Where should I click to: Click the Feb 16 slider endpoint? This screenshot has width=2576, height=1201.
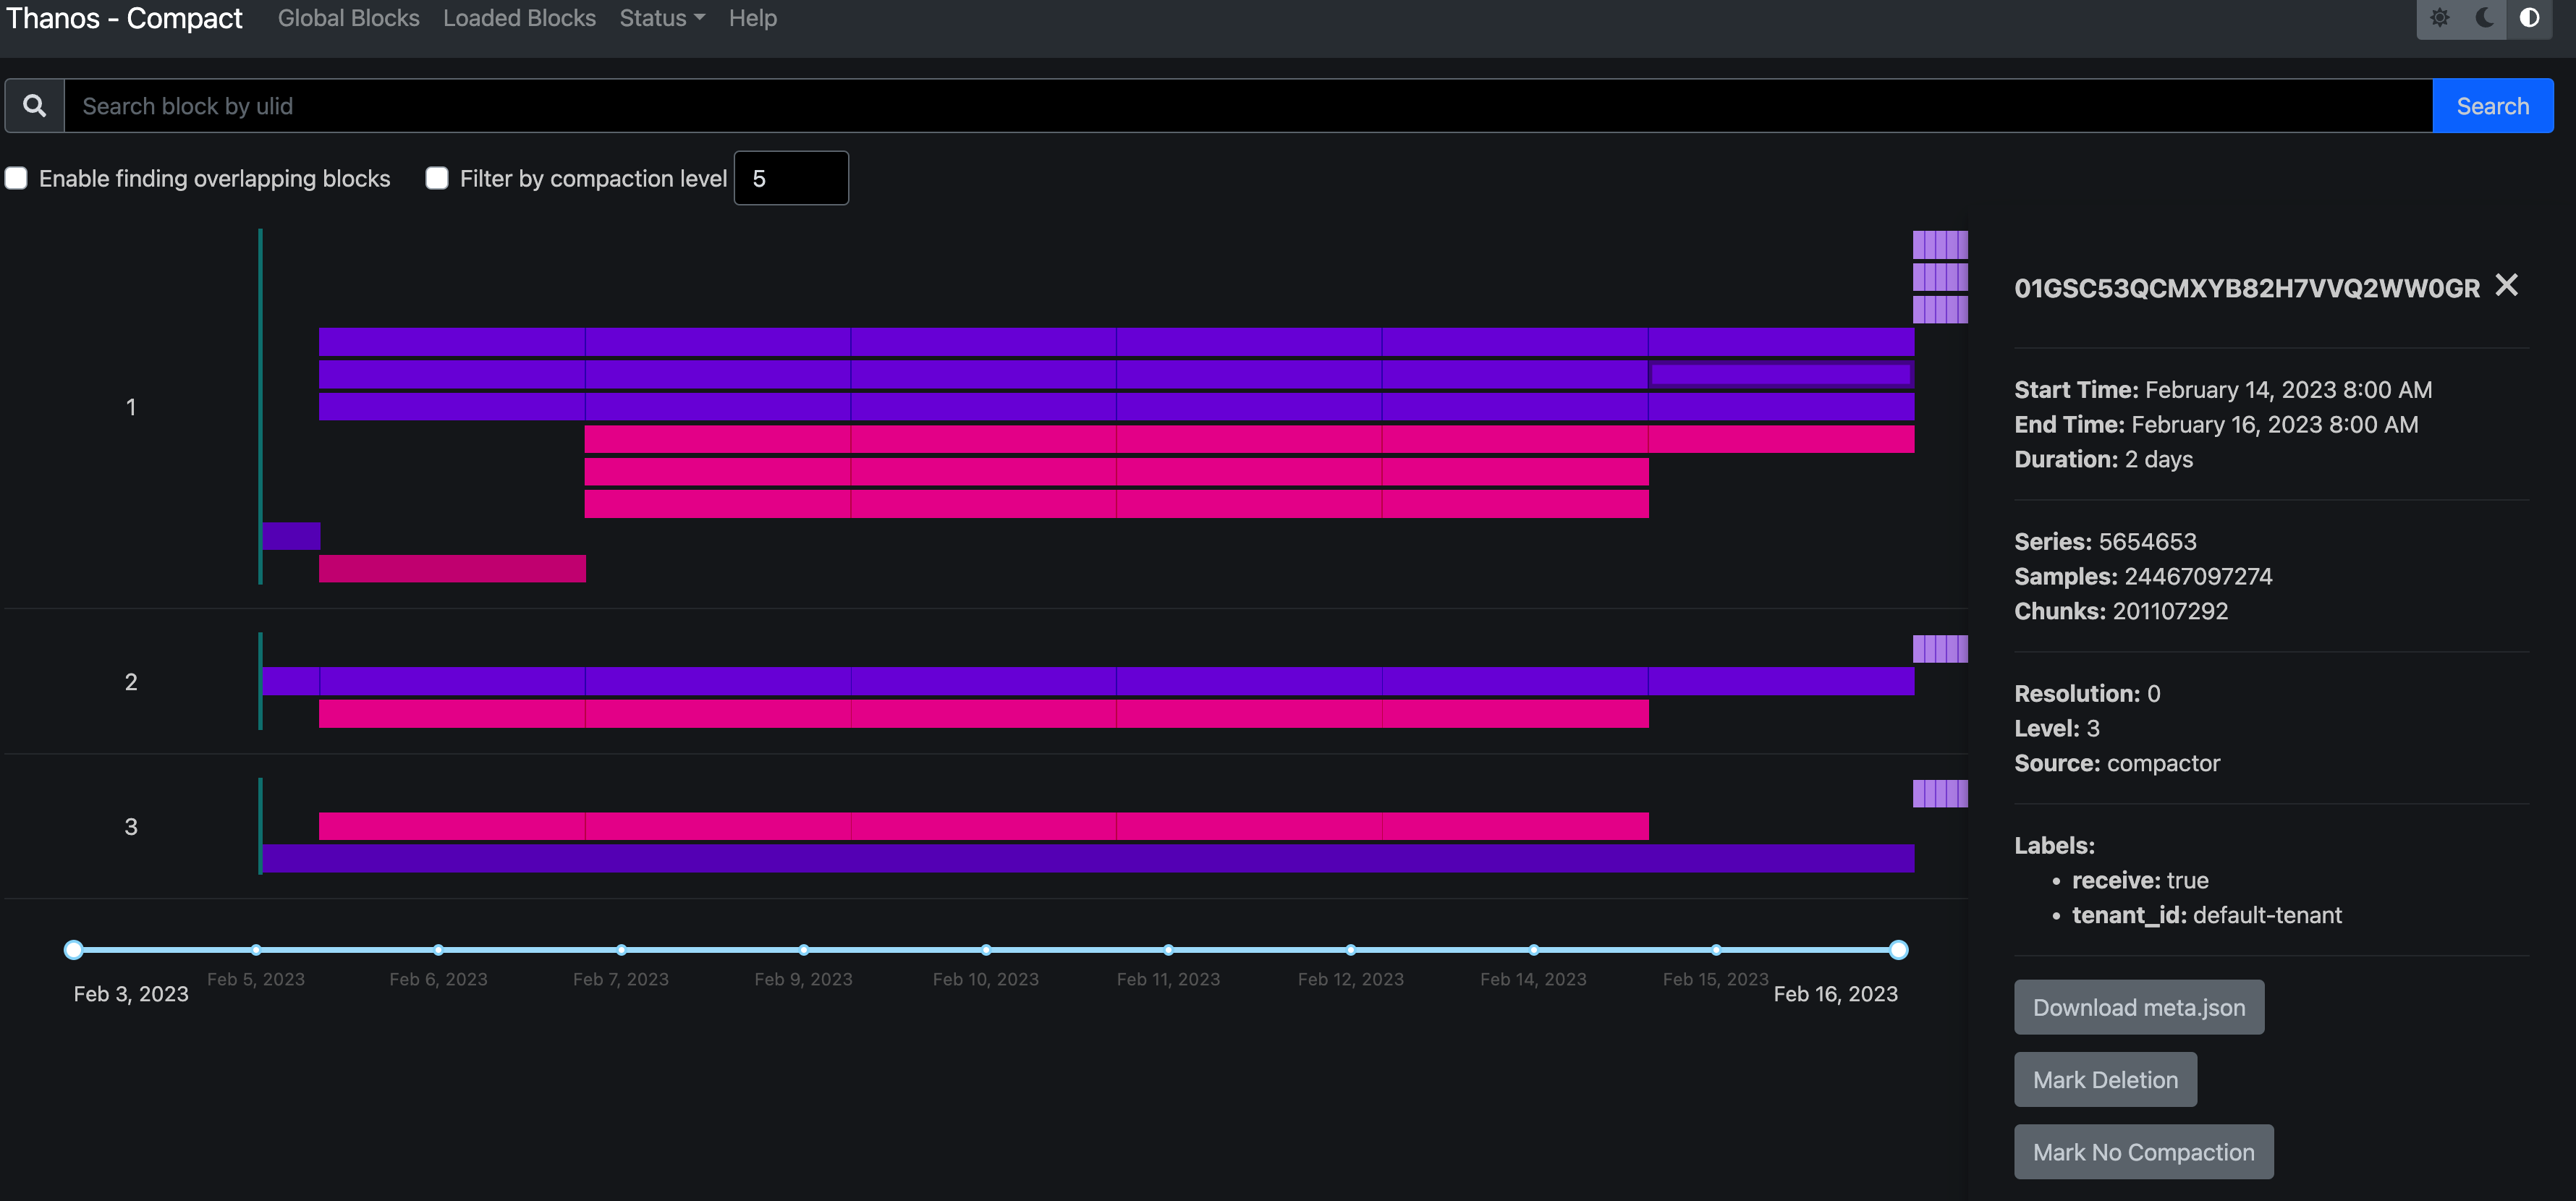[x=1898, y=949]
